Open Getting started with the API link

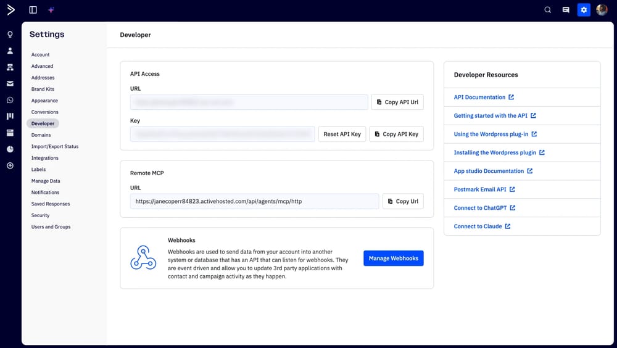(x=491, y=116)
